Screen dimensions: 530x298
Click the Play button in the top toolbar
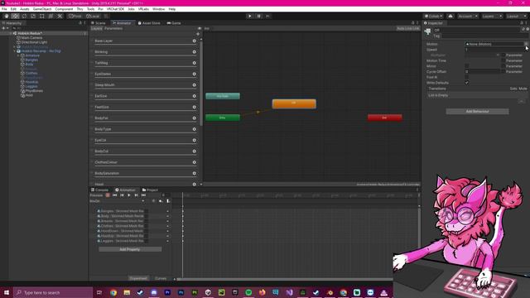[250, 16]
